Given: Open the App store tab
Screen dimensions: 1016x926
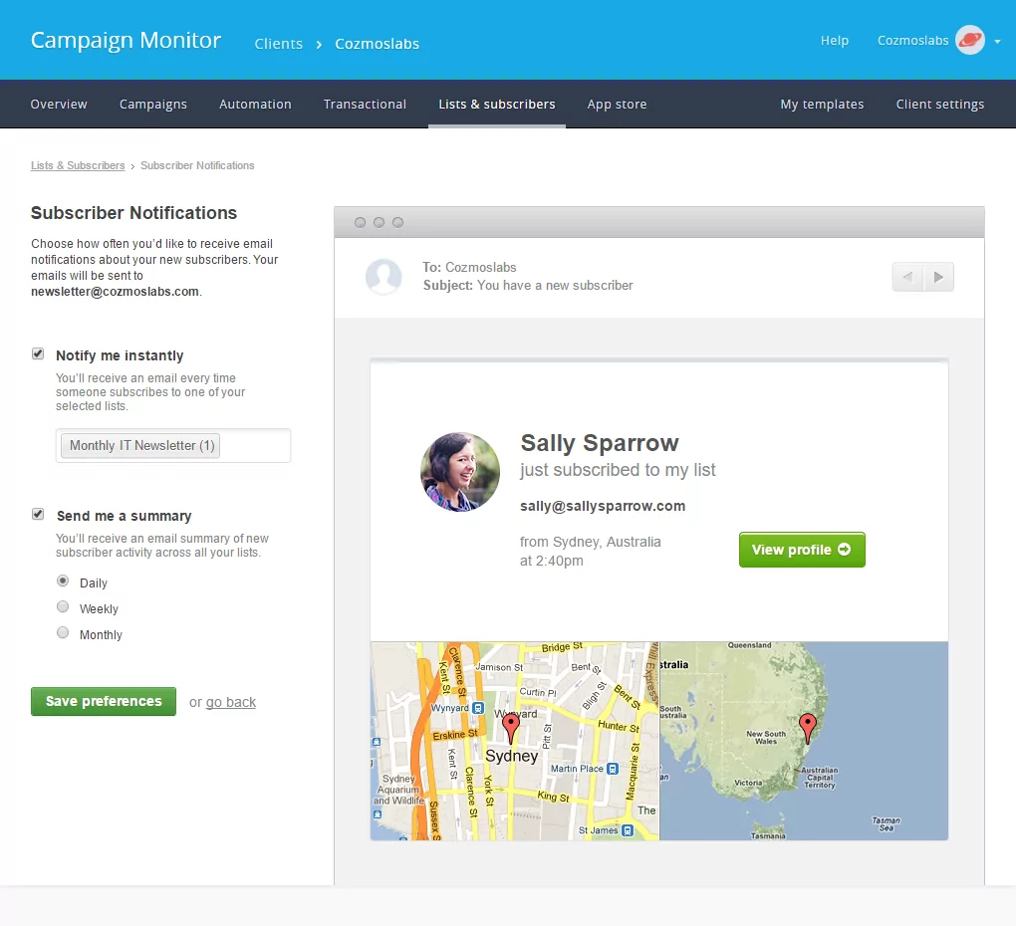Looking at the screenshot, I should pyautogui.click(x=617, y=105).
